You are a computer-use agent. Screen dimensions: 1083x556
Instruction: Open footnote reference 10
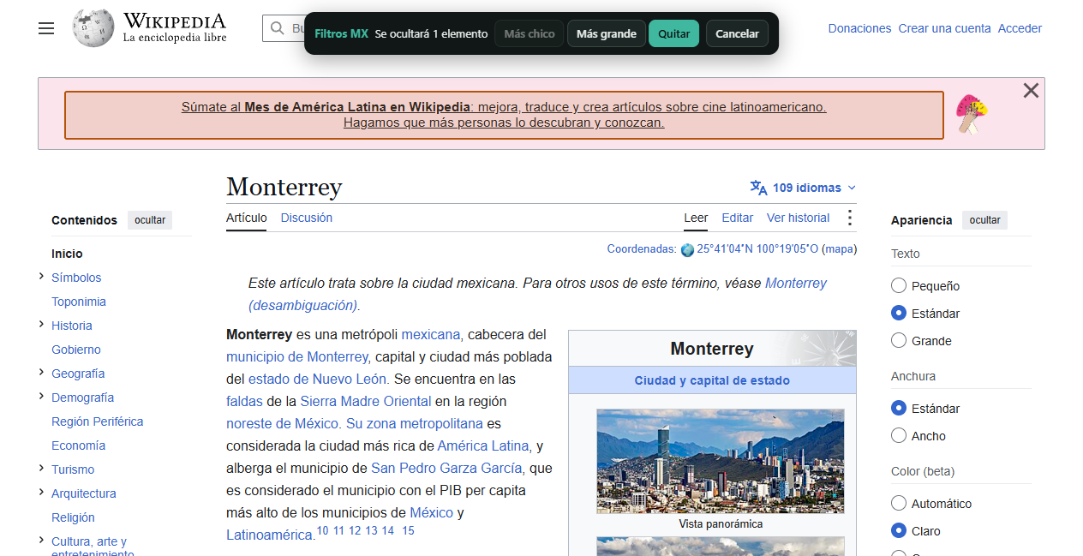[x=322, y=530]
